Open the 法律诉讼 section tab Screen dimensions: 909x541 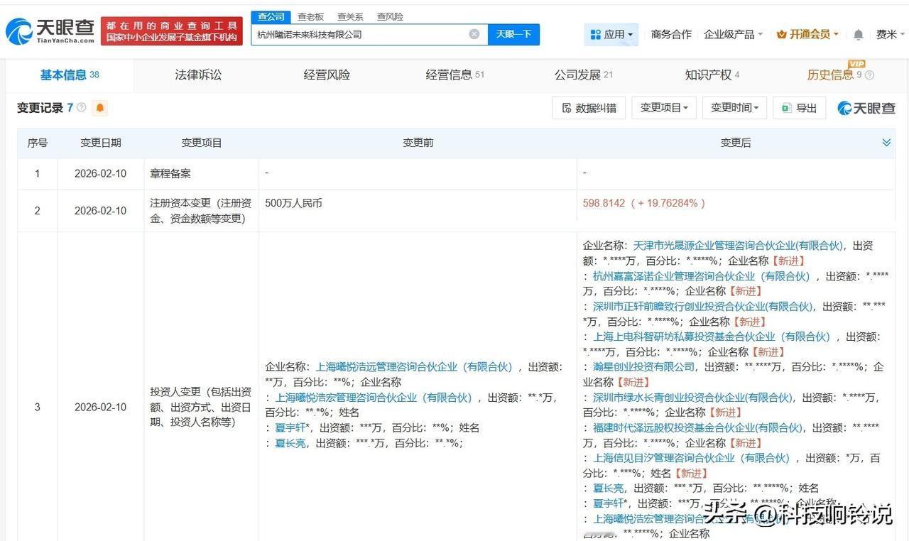[198, 75]
